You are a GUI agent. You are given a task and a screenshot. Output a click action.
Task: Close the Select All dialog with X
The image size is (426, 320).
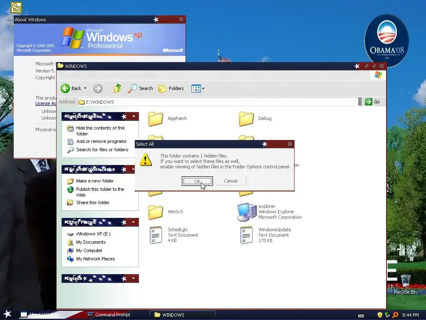[x=290, y=144]
